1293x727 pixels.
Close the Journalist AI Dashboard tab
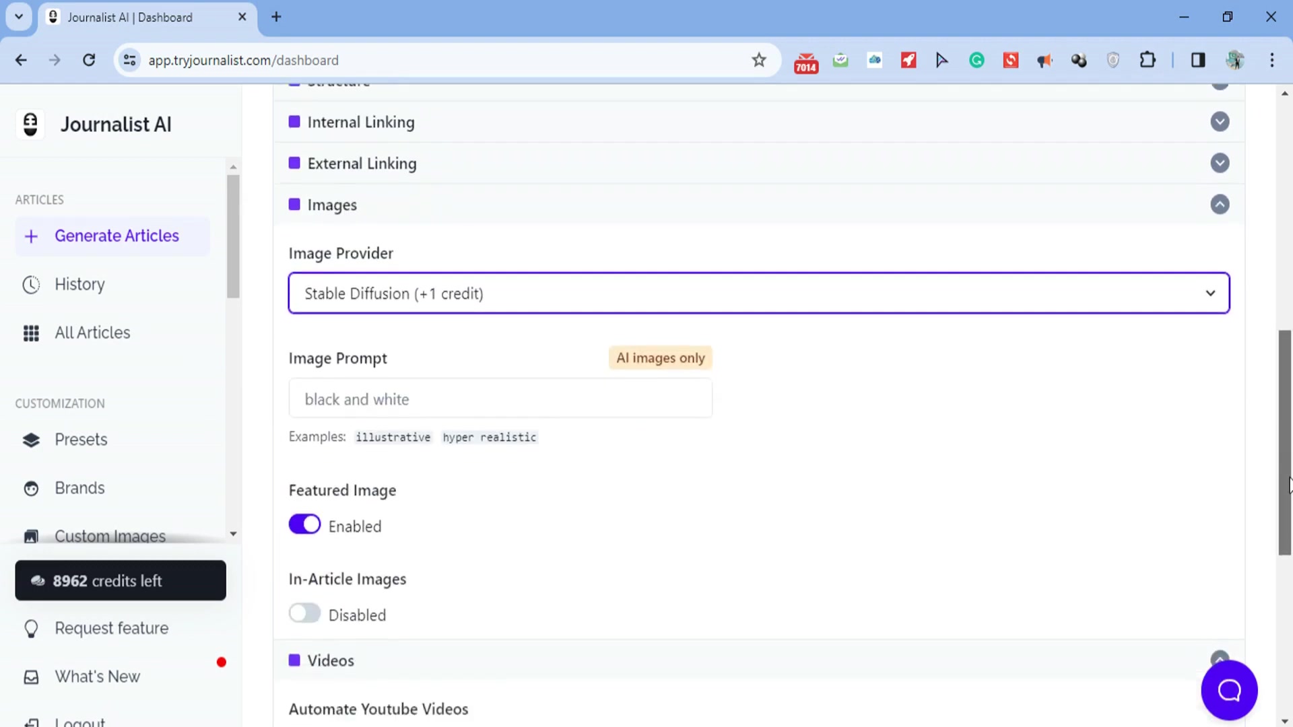[x=242, y=17]
